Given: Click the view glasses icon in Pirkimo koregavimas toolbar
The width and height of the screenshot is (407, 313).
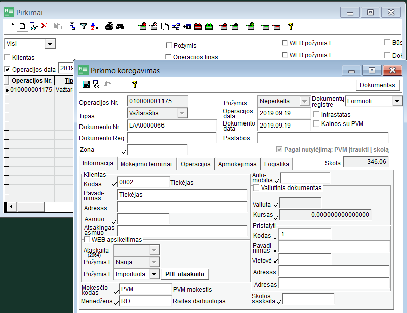Looking at the screenshot, I should pos(97,84).
